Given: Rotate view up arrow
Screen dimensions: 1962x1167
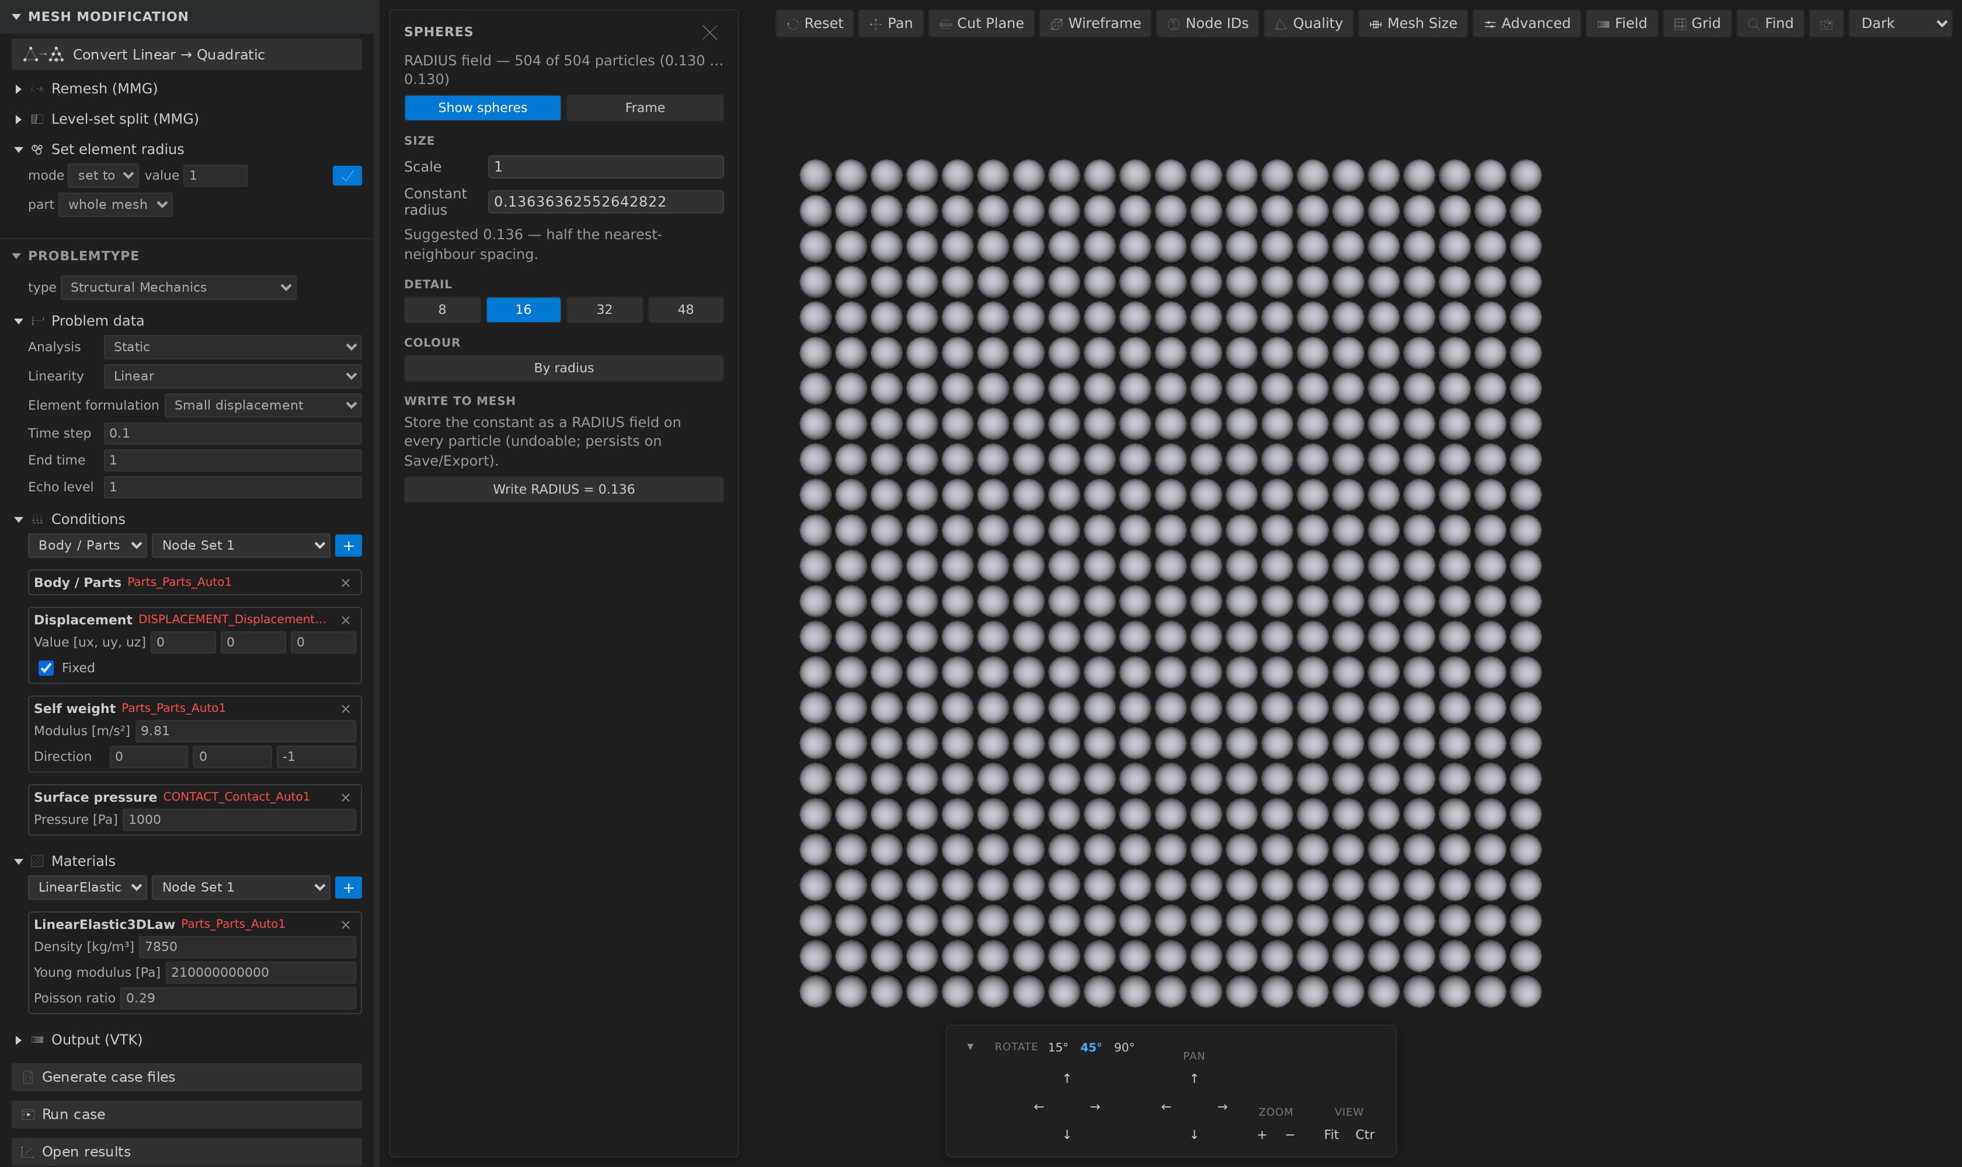Looking at the screenshot, I should tap(1066, 1078).
